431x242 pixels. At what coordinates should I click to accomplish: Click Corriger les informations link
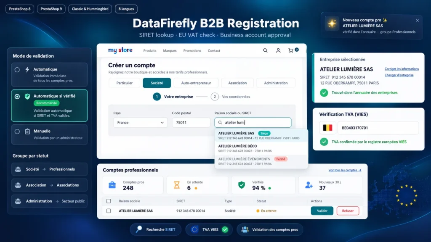point(402,69)
